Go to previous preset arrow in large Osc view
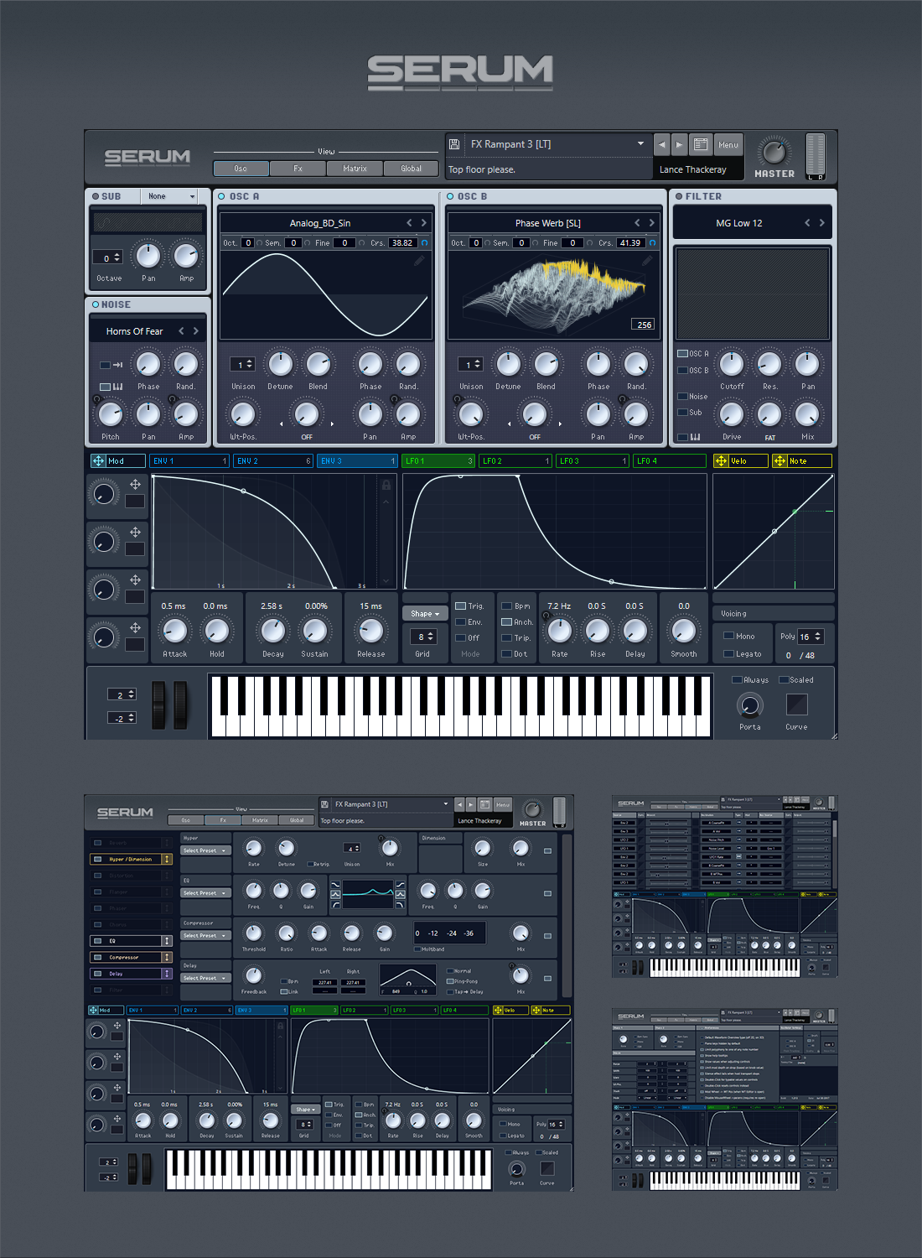This screenshot has width=922, height=1258. click(661, 144)
